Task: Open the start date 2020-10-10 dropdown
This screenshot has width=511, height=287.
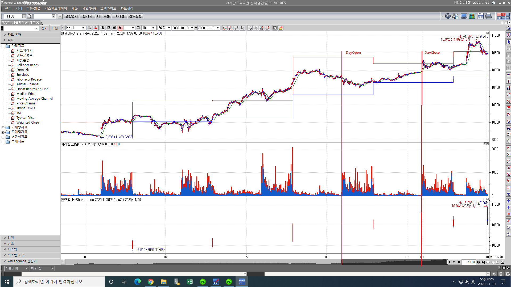Action: point(192,28)
